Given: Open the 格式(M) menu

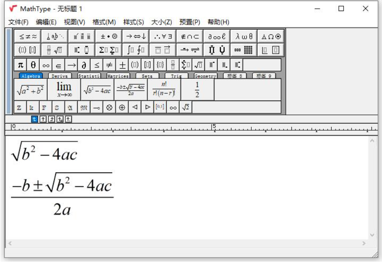Looking at the screenshot, I should (x=104, y=22).
